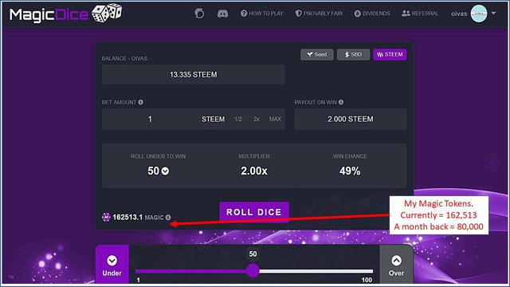Click the oivas user avatar

[x=479, y=14]
